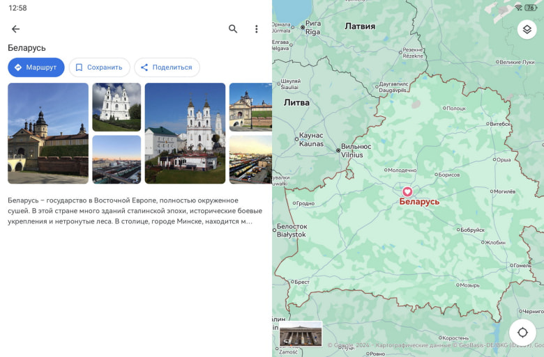Image resolution: width=544 pixels, height=357 pixels.
Task: Tap the Battery indicator in status bar
Action: click(531, 8)
